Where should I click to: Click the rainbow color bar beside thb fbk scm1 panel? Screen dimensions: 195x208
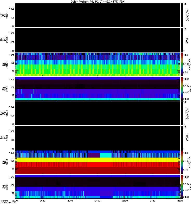pos(182,89)
